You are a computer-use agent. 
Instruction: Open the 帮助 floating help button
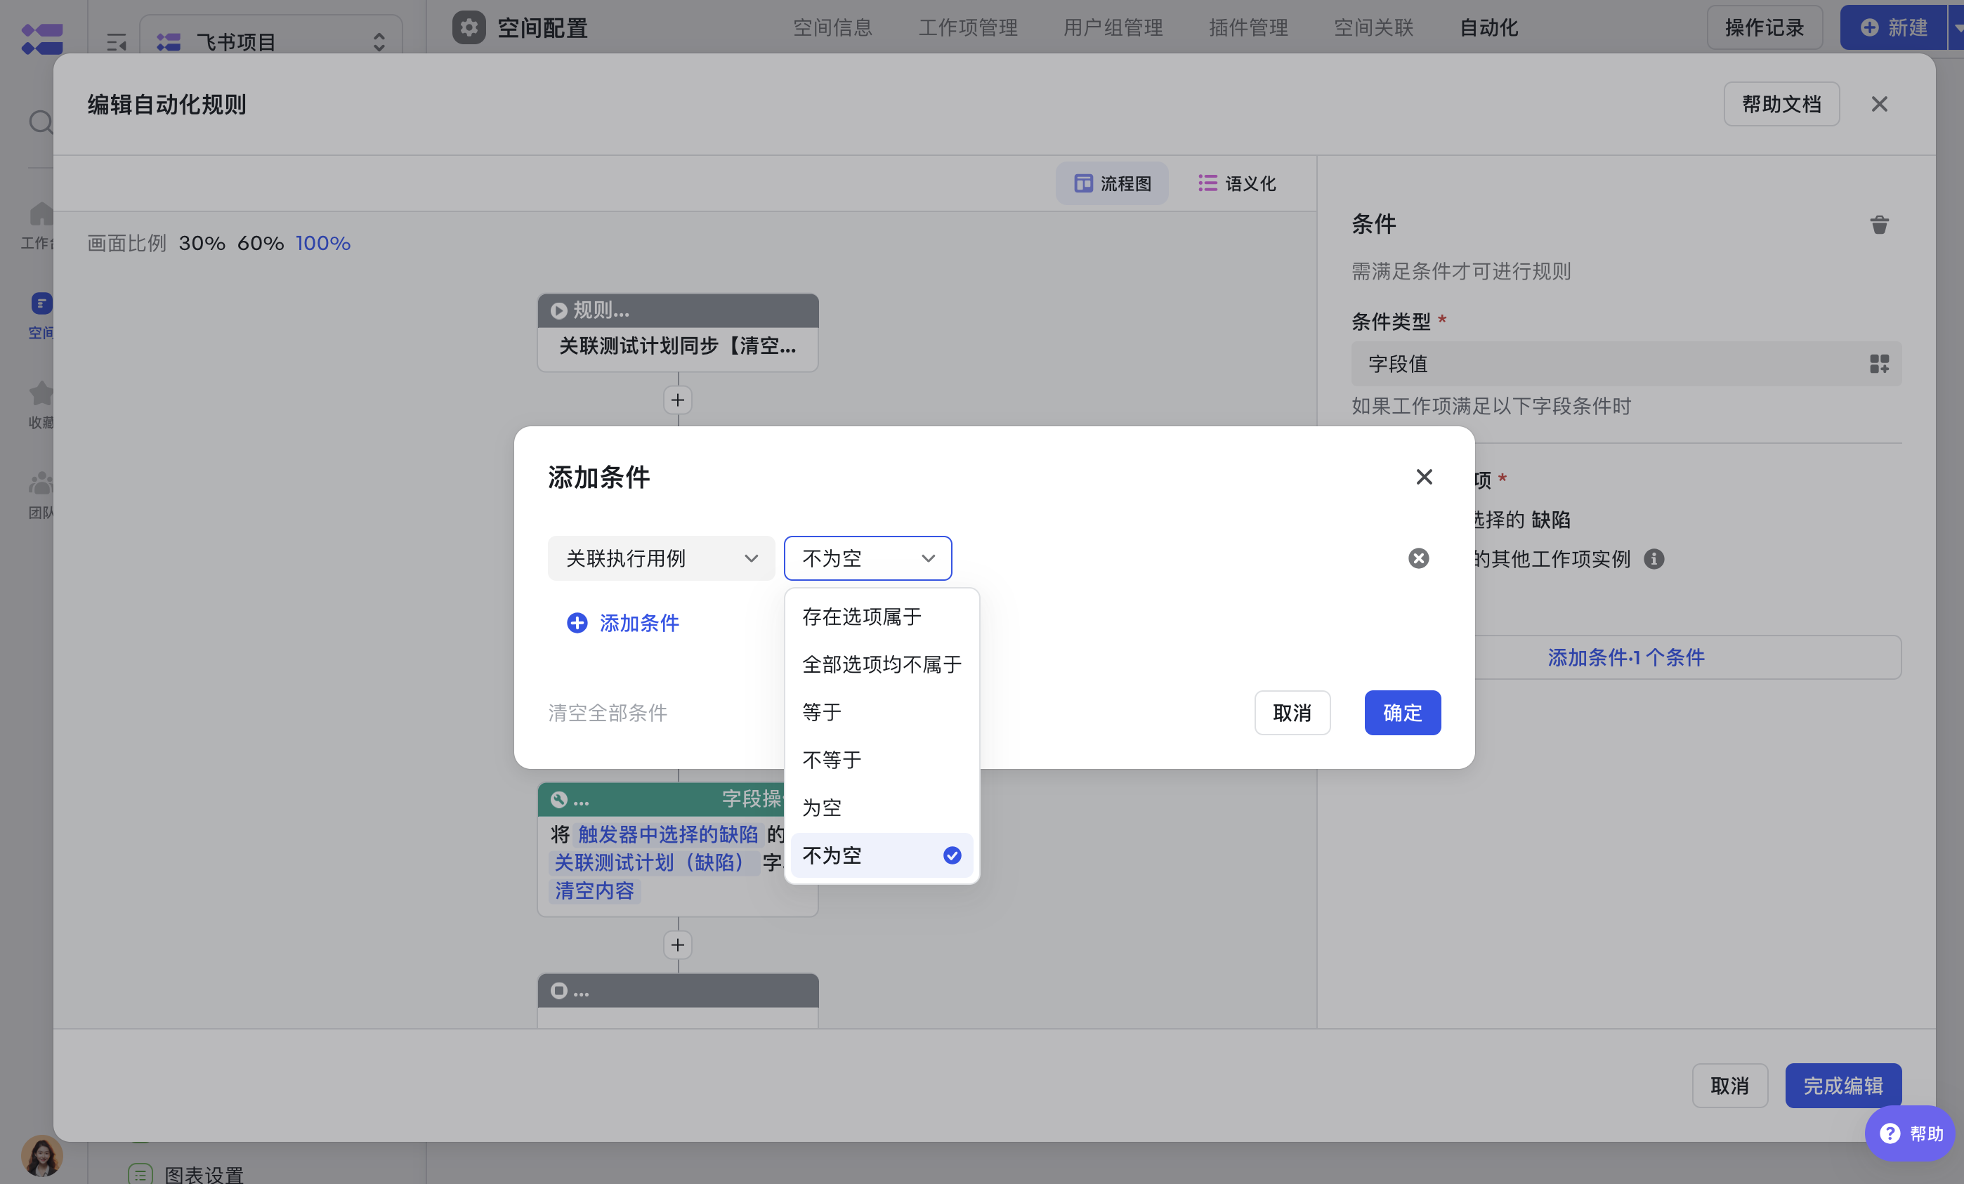click(x=1910, y=1133)
